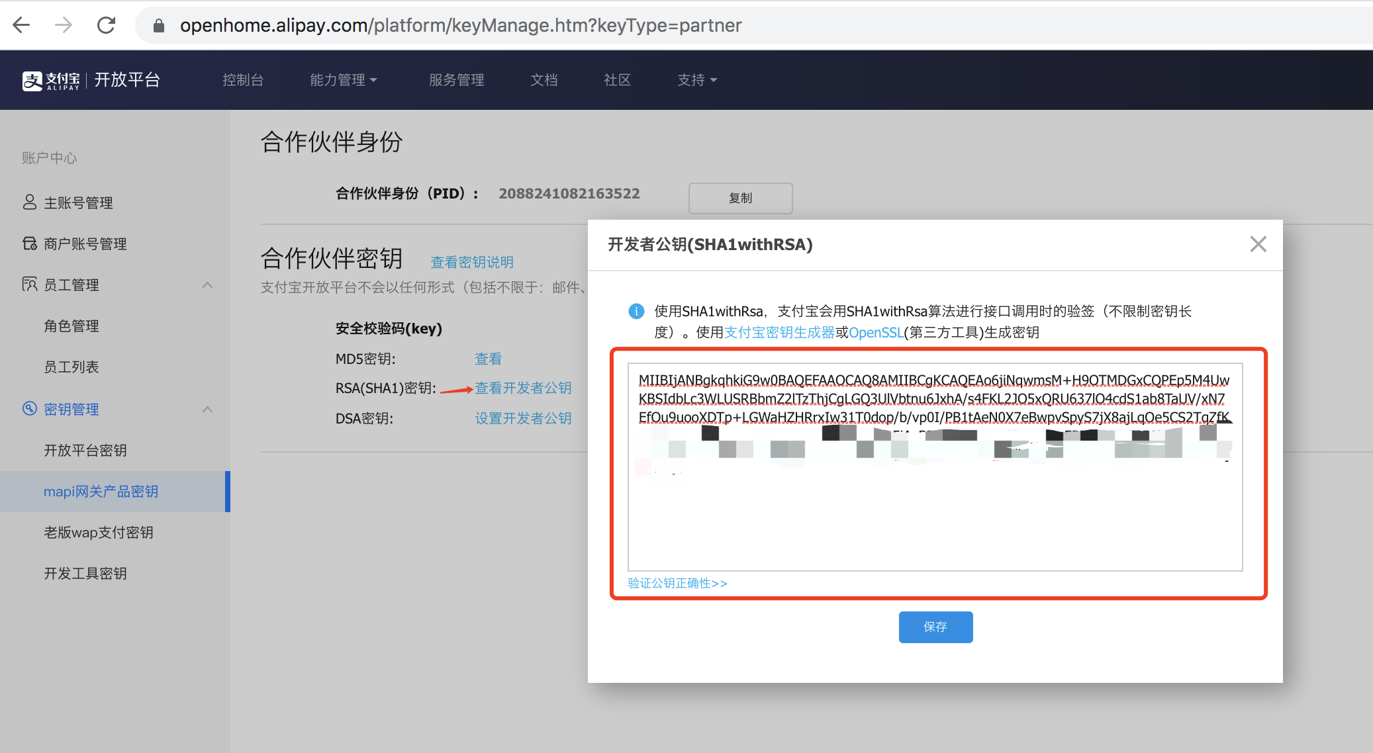Open 服务管理 in top navigation
The width and height of the screenshot is (1373, 753).
[456, 80]
